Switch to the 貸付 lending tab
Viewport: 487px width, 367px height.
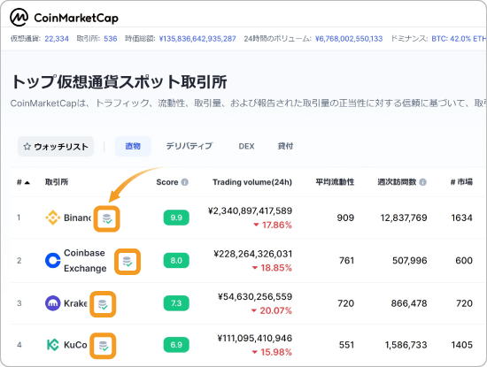tap(285, 146)
